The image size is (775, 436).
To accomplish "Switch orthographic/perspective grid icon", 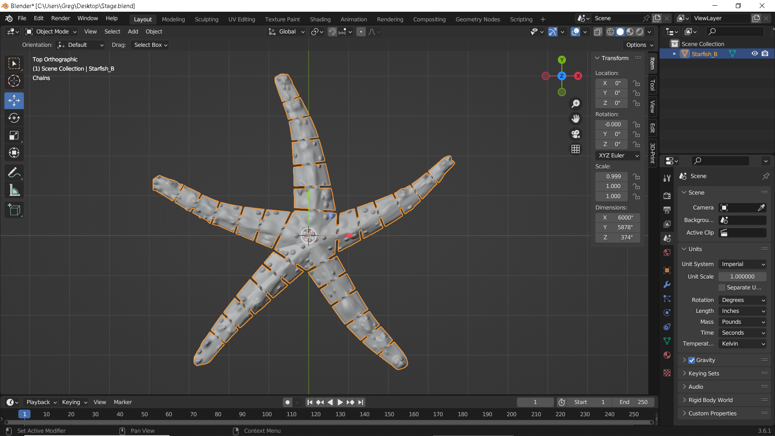I will (x=576, y=149).
